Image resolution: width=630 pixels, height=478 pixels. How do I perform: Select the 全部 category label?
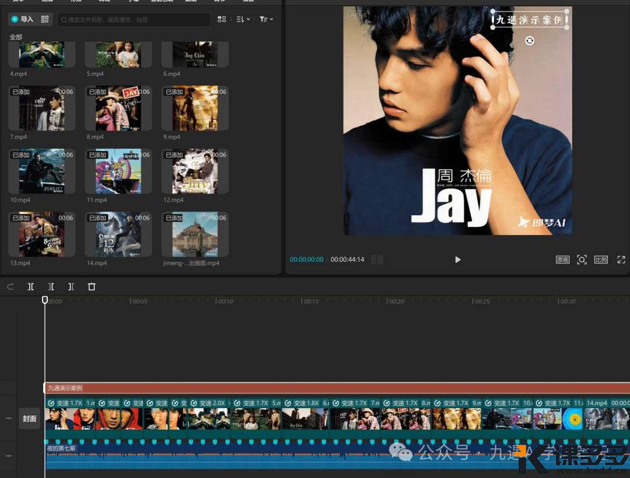pyautogui.click(x=16, y=37)
